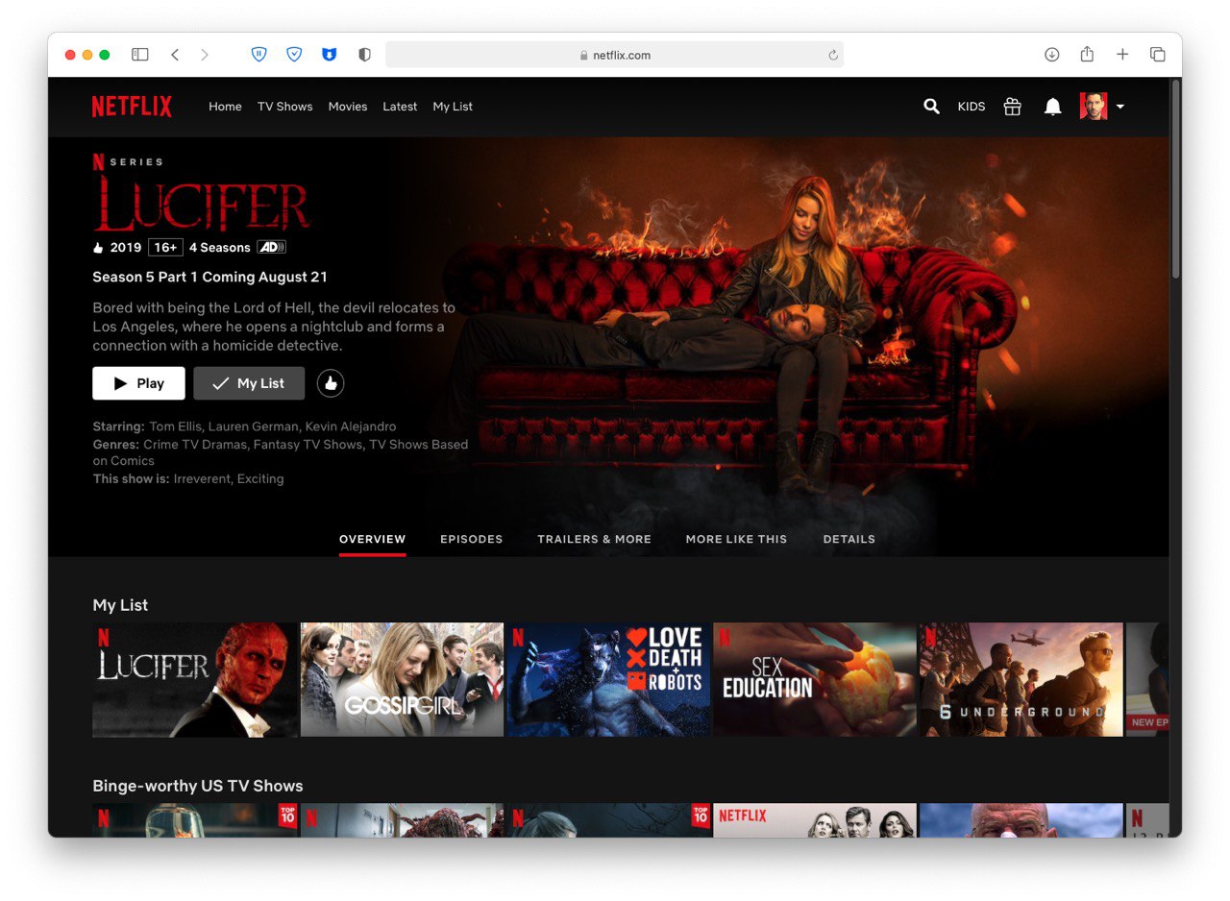Click audio description AD badge
Image resolution: width=1230 pixels, height=901 pixels.
coord(271,247)
